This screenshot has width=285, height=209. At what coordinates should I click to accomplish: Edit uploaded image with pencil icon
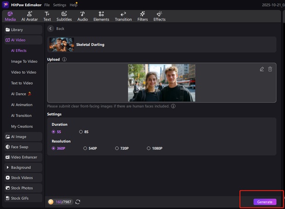coord(262,69)
